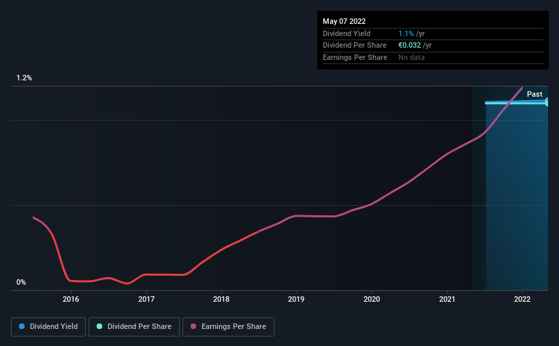This screenshot has height=346, width=559.
Task: Select the 2018 x-axis label
Action: [221, 299]
